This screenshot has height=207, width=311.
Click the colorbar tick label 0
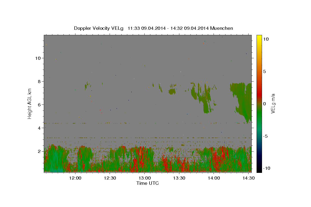point(264,104)
